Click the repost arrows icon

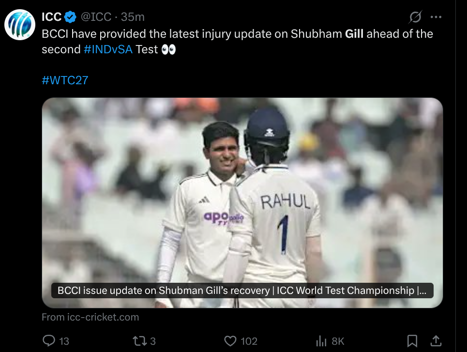click(139, 341)
